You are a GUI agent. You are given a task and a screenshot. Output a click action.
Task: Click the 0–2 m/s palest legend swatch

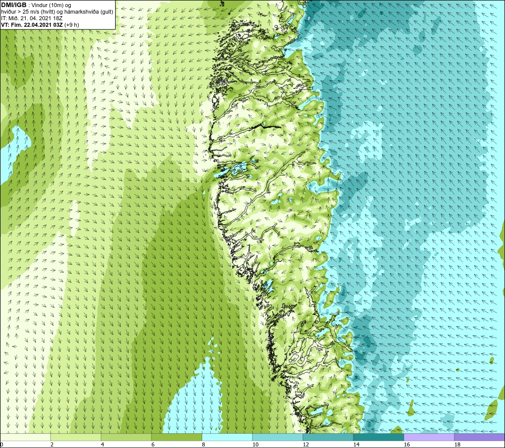click(25, 437)
